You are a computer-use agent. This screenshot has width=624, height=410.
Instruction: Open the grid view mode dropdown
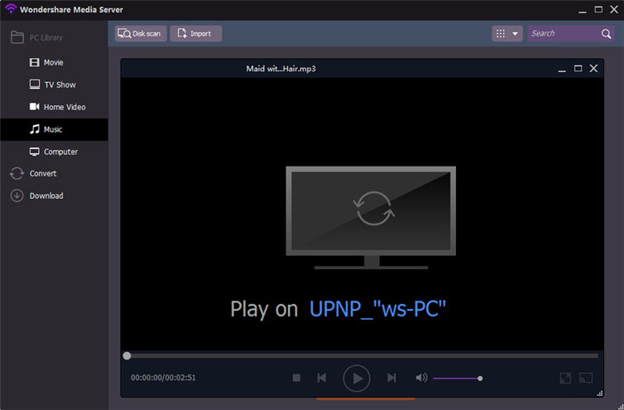coord(507,33)
